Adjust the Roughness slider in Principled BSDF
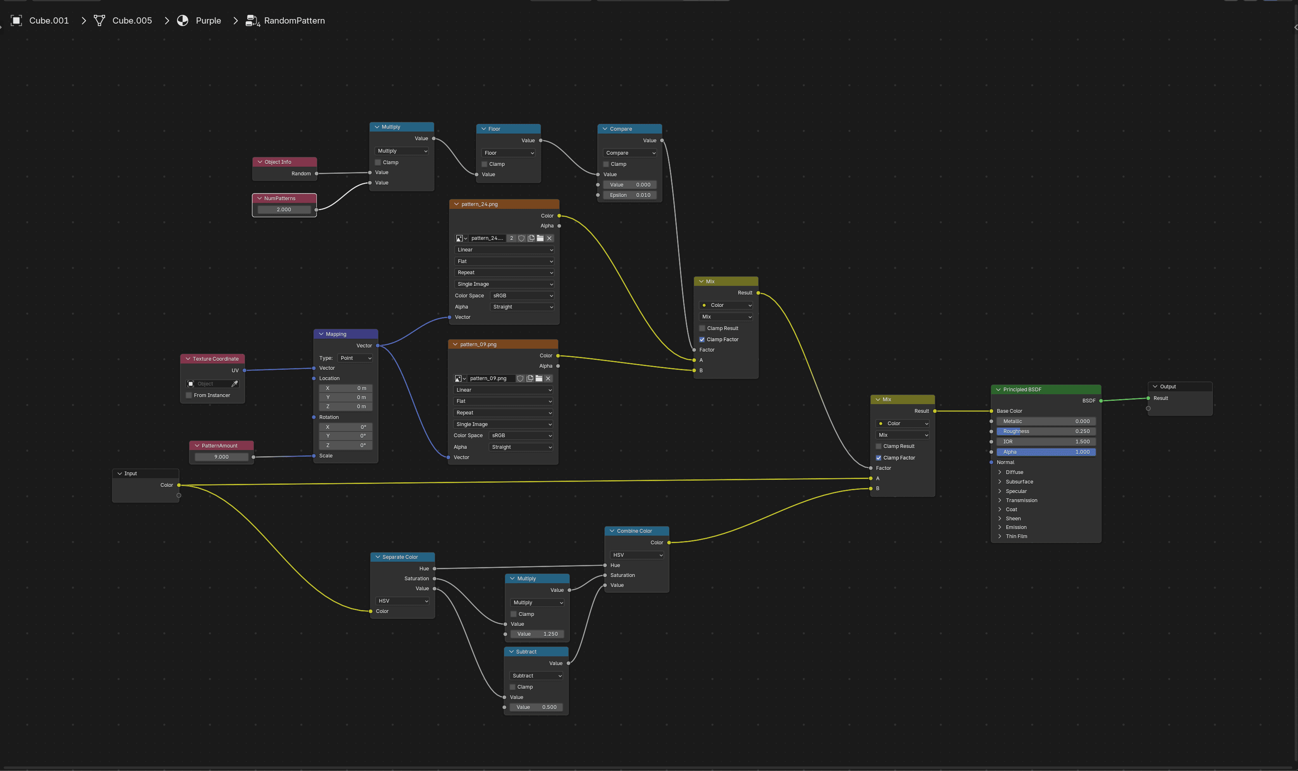 (x=1046, y=432)
